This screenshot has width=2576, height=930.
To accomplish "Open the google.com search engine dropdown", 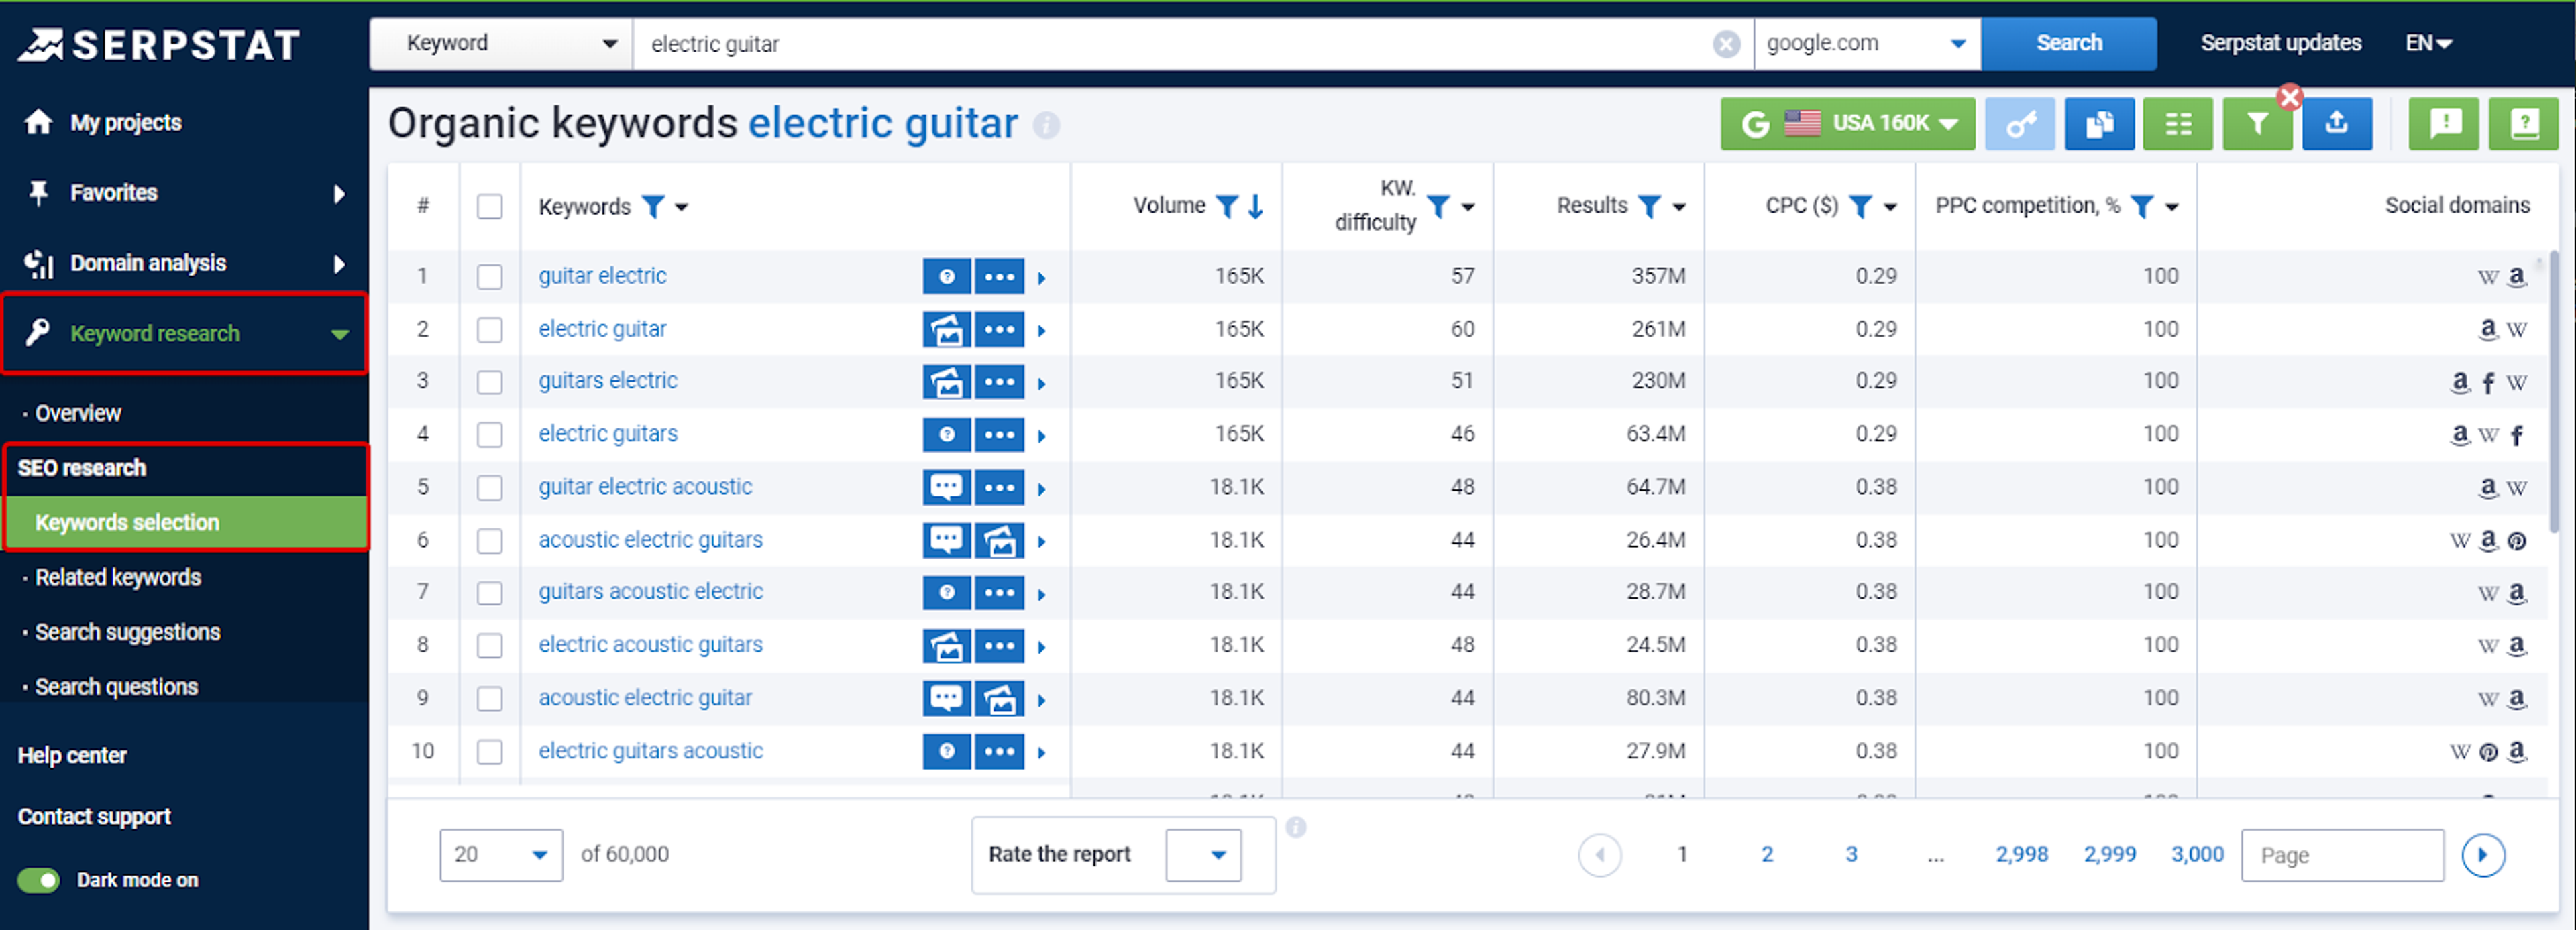I will [1866, 44].
